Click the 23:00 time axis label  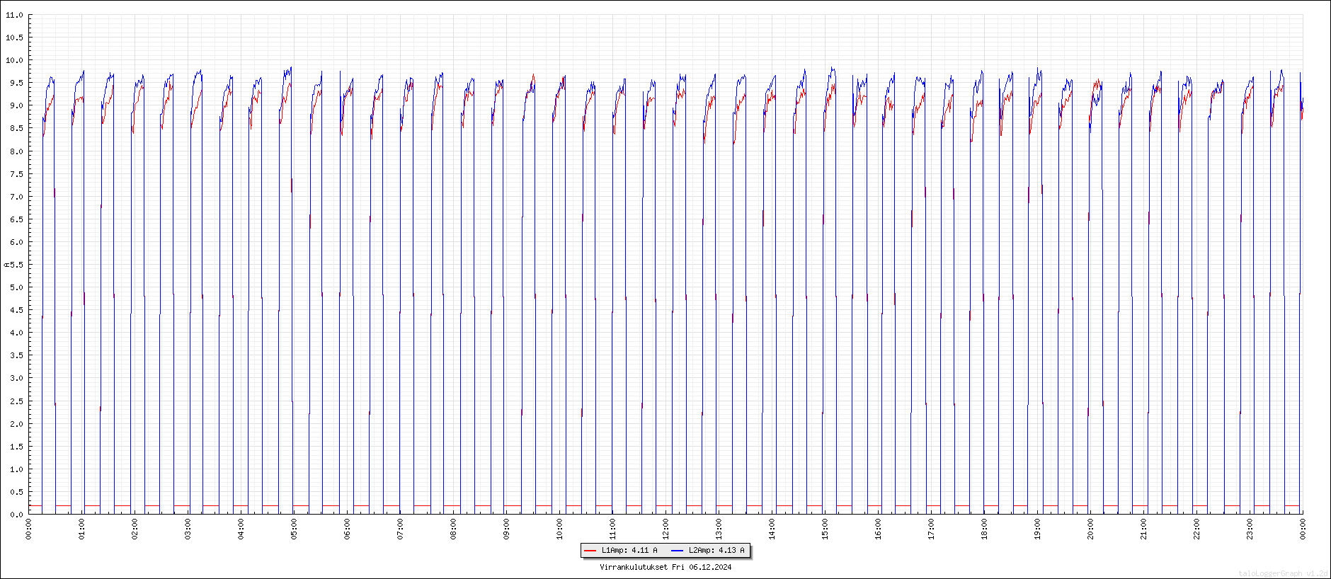1250,529
